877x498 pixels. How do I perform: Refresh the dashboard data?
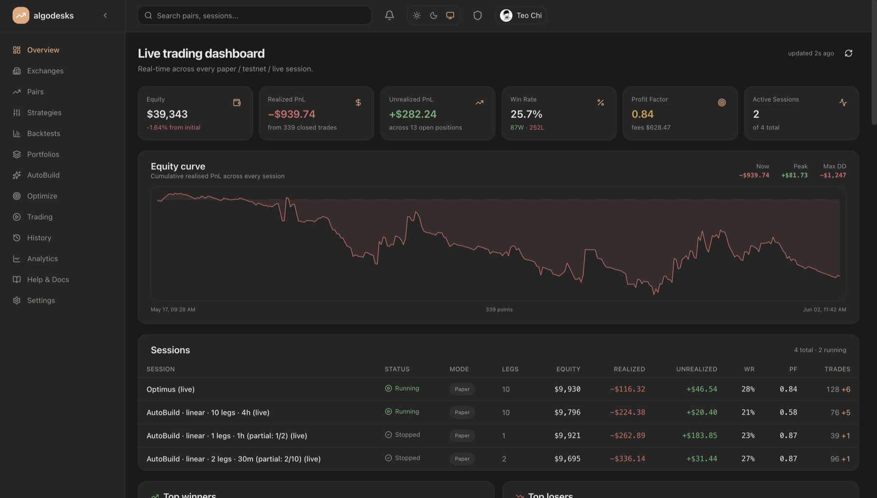click(x=848, y=53)
